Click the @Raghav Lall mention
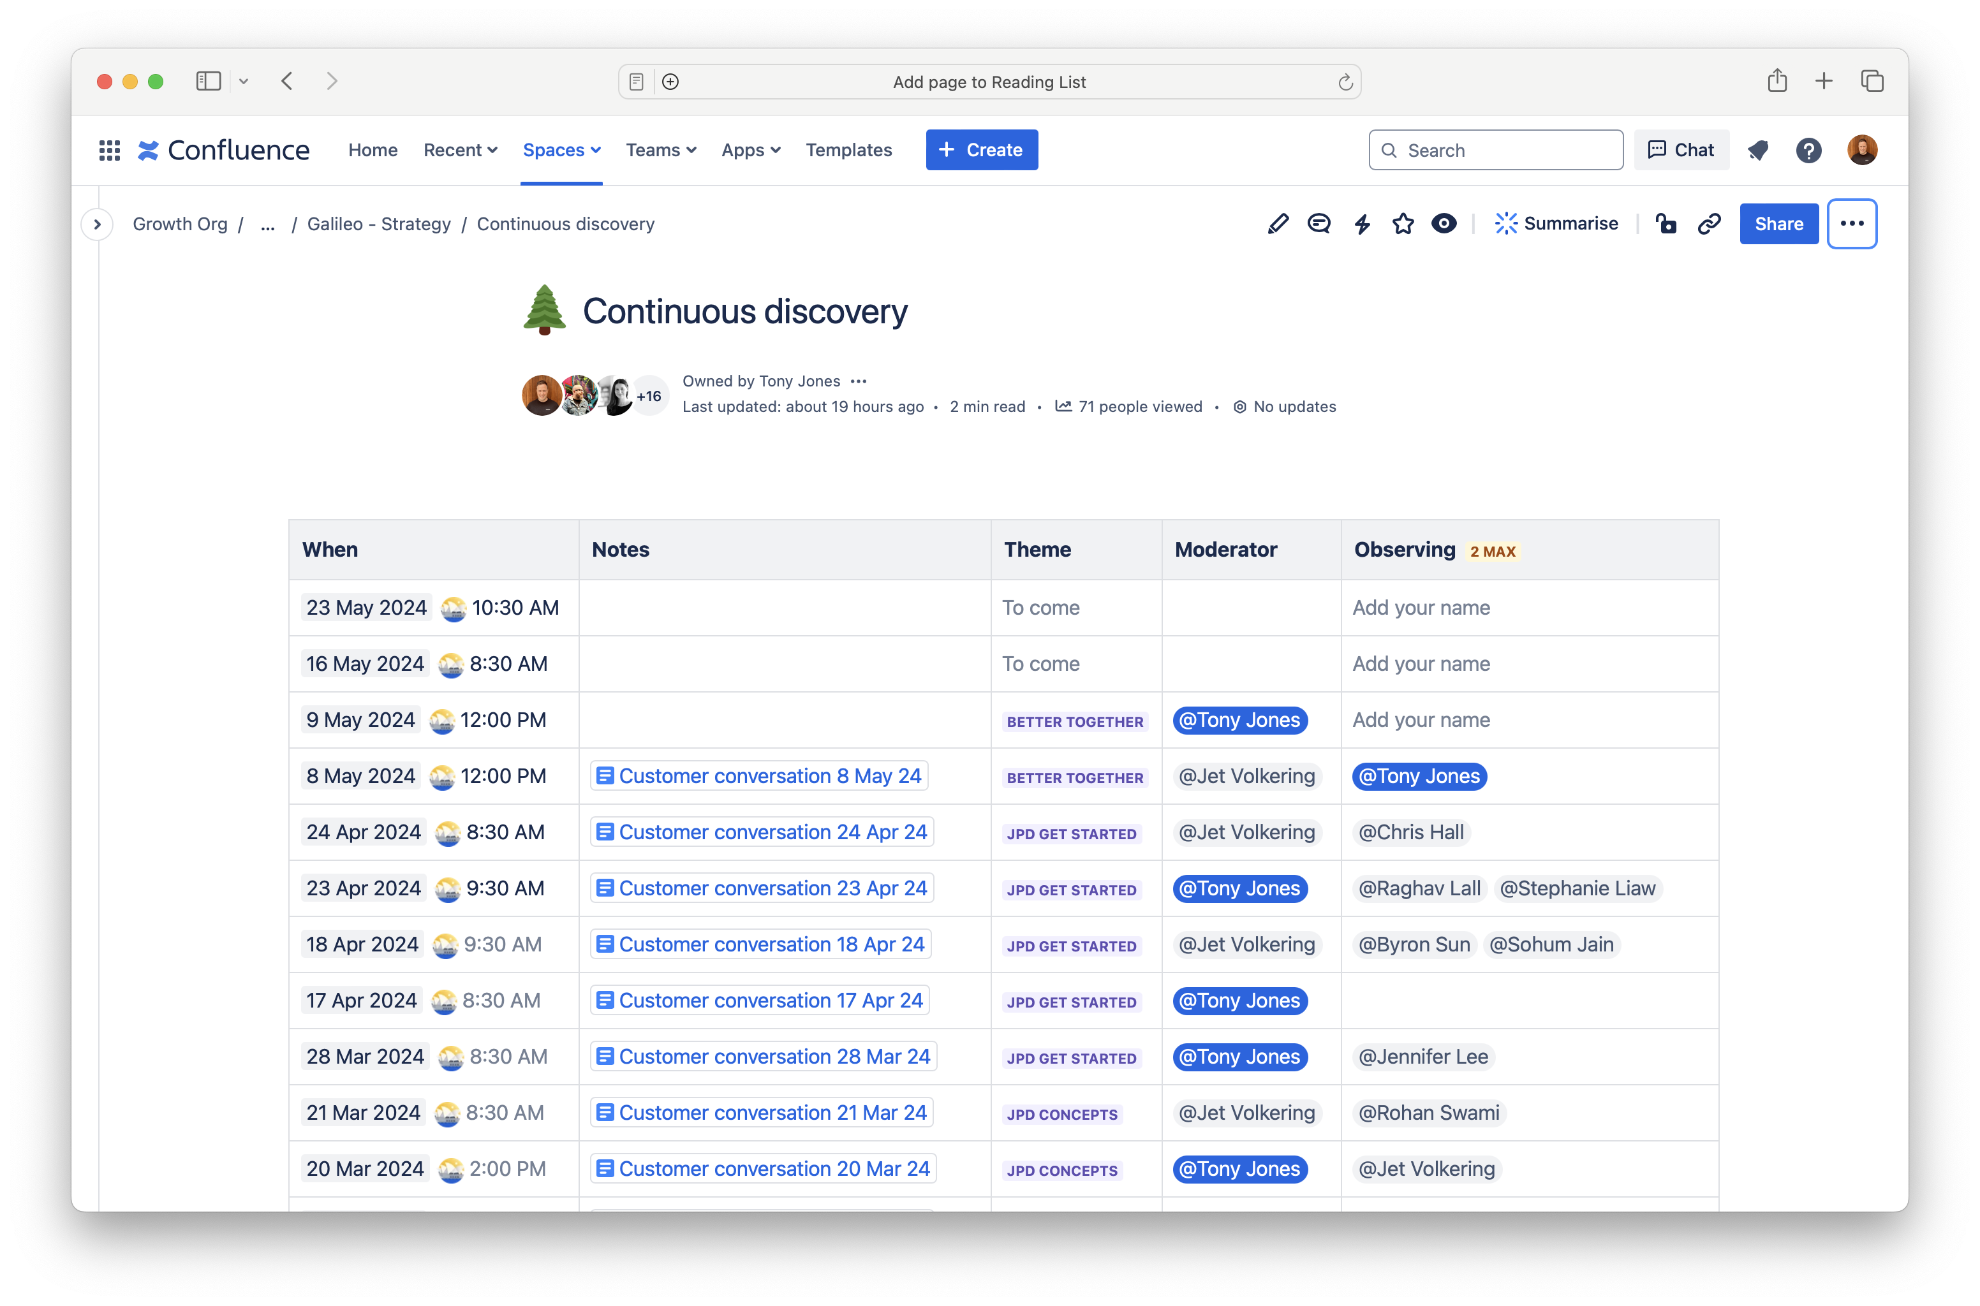Viewport: 1980px width, 1306px height. pos(1419,888)
